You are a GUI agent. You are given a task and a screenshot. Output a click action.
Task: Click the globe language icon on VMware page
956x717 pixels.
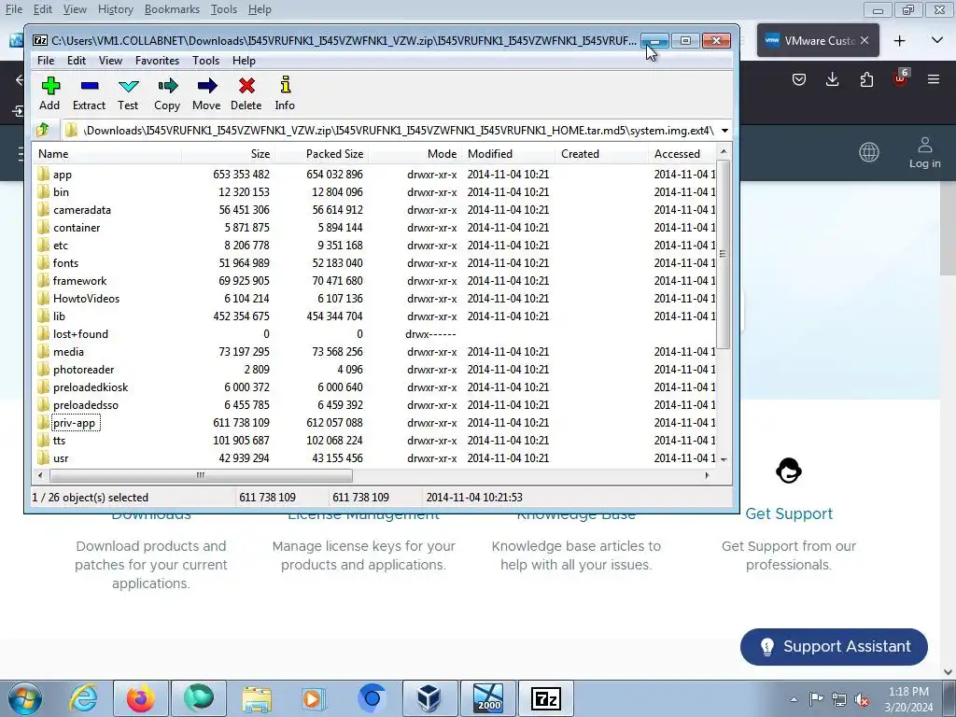tap(869, 152)
